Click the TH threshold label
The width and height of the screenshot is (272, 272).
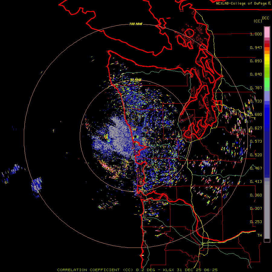tap(260, 235)
